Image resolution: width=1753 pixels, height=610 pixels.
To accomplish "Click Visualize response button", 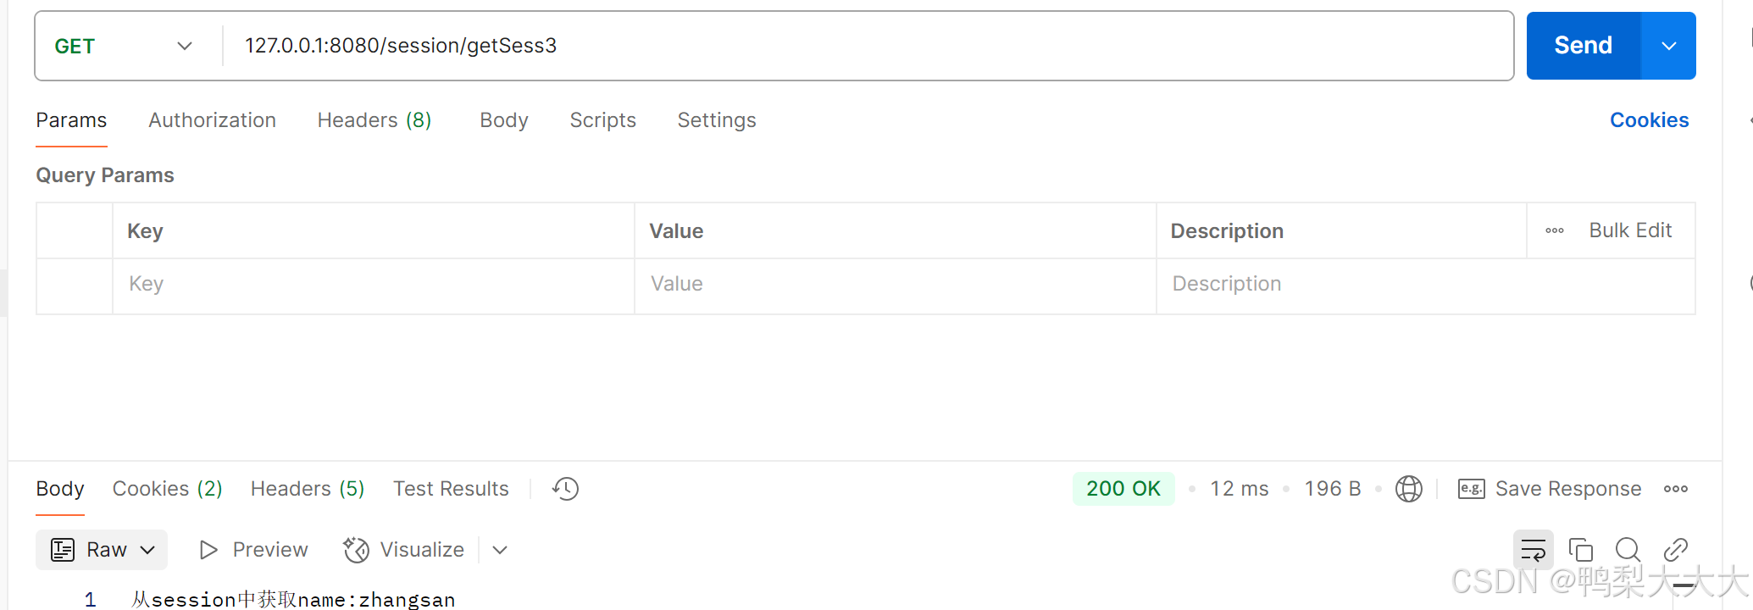I will (404, 550).
